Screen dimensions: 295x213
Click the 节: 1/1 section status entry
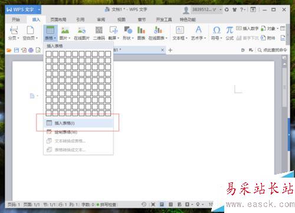tap(49, 205)
